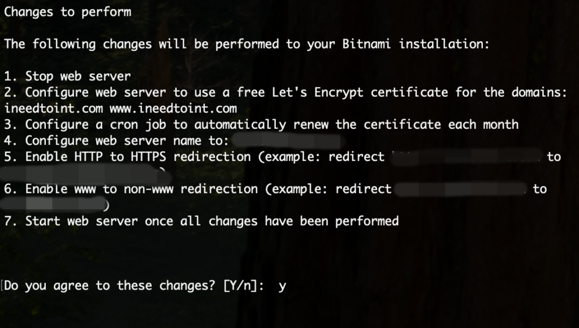The width and height of the screenshot is (579, 328).
Task: Click the Let's Encrypt certificate line
Action: [x=286, y=93]
